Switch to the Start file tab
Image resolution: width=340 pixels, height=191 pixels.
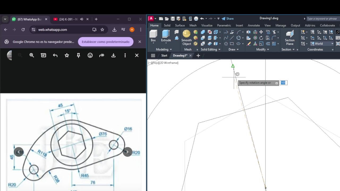(164, 55)
